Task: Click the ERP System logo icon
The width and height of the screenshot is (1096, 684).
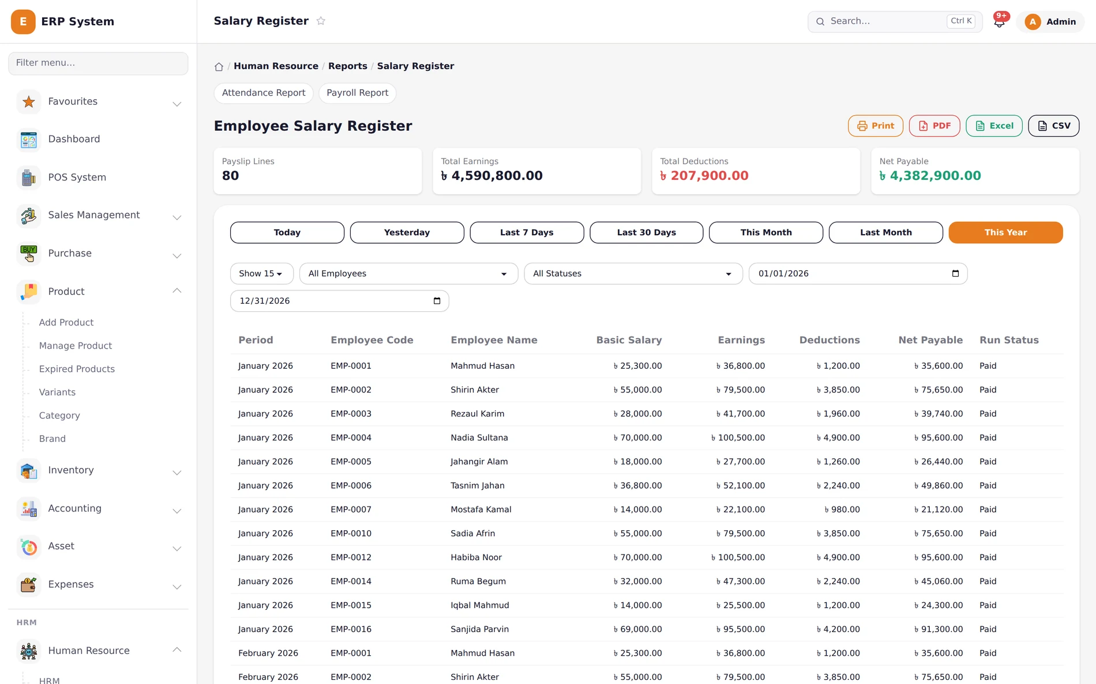Action: pos(23,21)
